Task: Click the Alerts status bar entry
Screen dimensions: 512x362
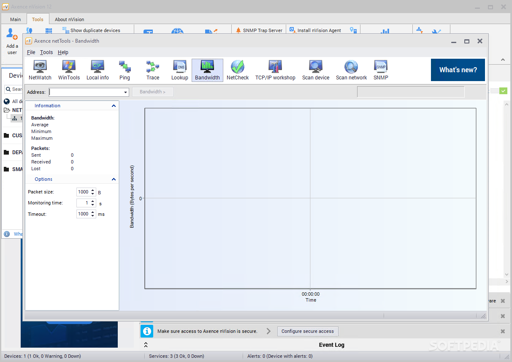Action: pyautogui.click(x=281, y=356)
